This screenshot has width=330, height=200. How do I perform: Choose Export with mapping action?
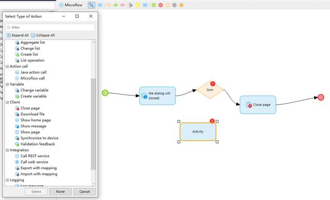tap(36, 168)
